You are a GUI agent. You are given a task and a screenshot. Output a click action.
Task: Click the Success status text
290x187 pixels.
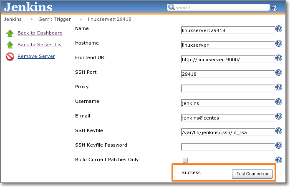191,172
